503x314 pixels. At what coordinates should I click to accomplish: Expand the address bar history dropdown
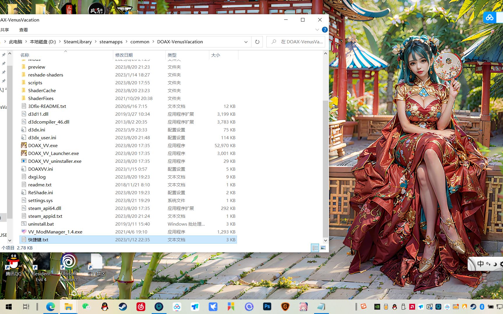coord(246,42)
